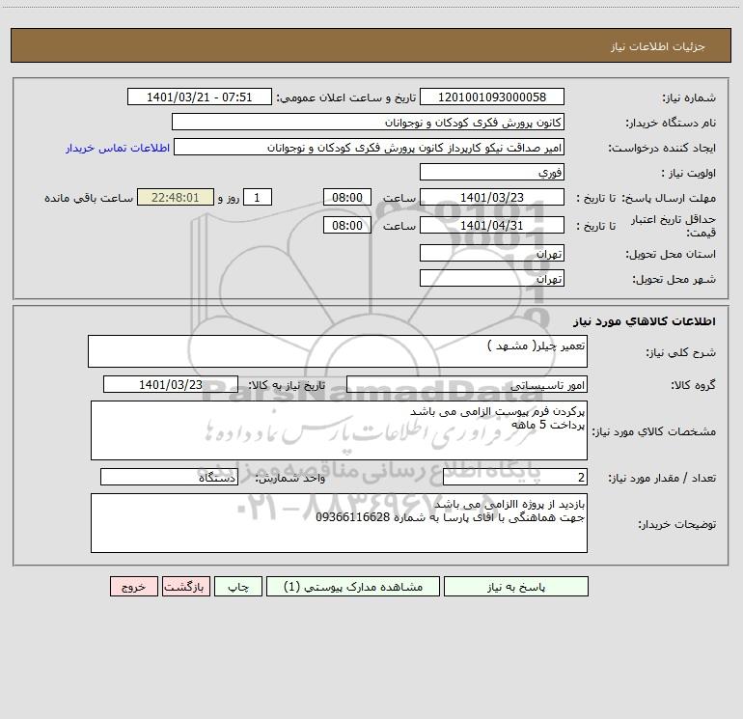Click 'حداقل تاریخ اعتبار قیمت:' label
Image resolution: width=743 pixels, height=719 pixels.
(674, 226)
